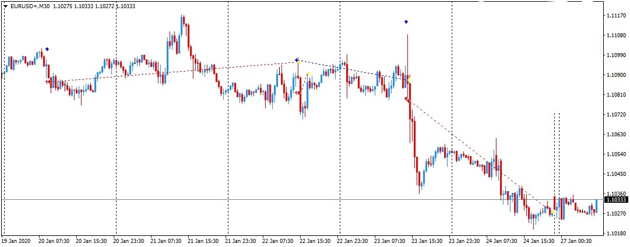Click the yellow close marker near 24 Jan evening
Viewport: 630px width, 247px height.
553,212
